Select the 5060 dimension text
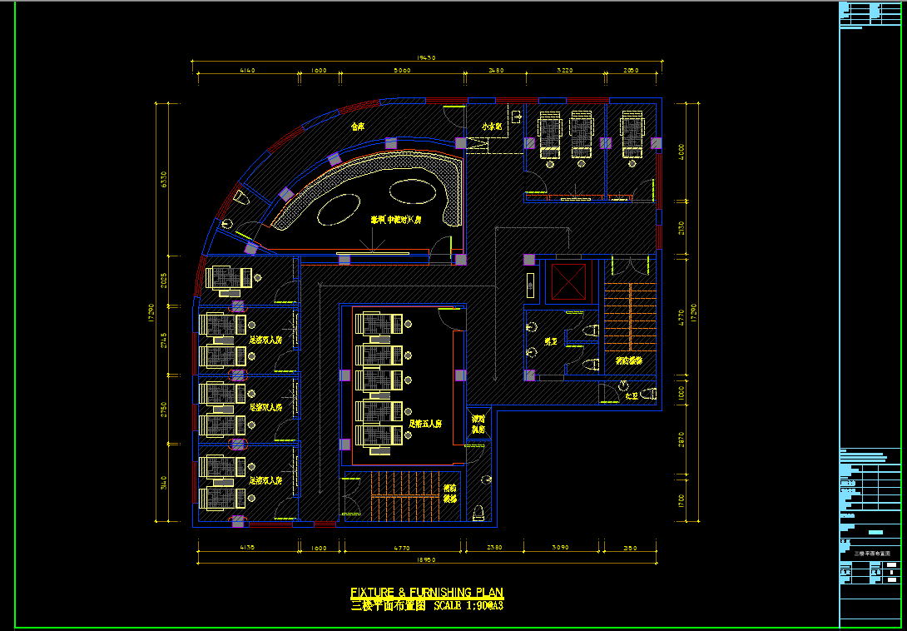The height and width of the screenshot is (631, 907). tap(401, 71)
